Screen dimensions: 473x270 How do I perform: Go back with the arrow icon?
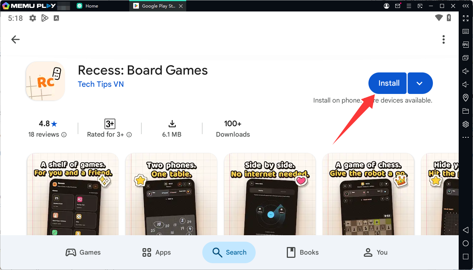tap(15, 39)
